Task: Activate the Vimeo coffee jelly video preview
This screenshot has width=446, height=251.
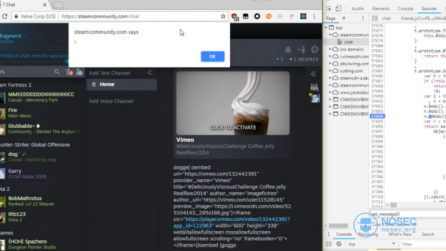Action: click(233, 103)
